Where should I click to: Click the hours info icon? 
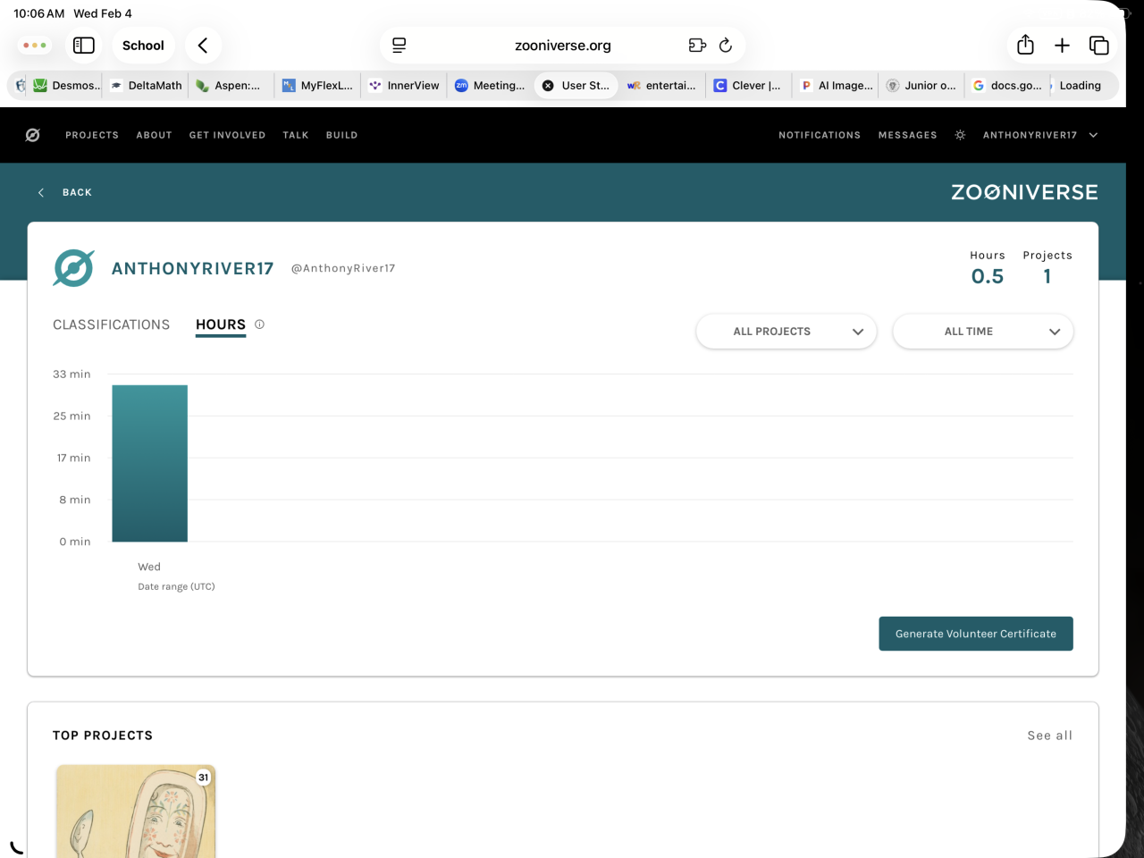coord(259,324)
